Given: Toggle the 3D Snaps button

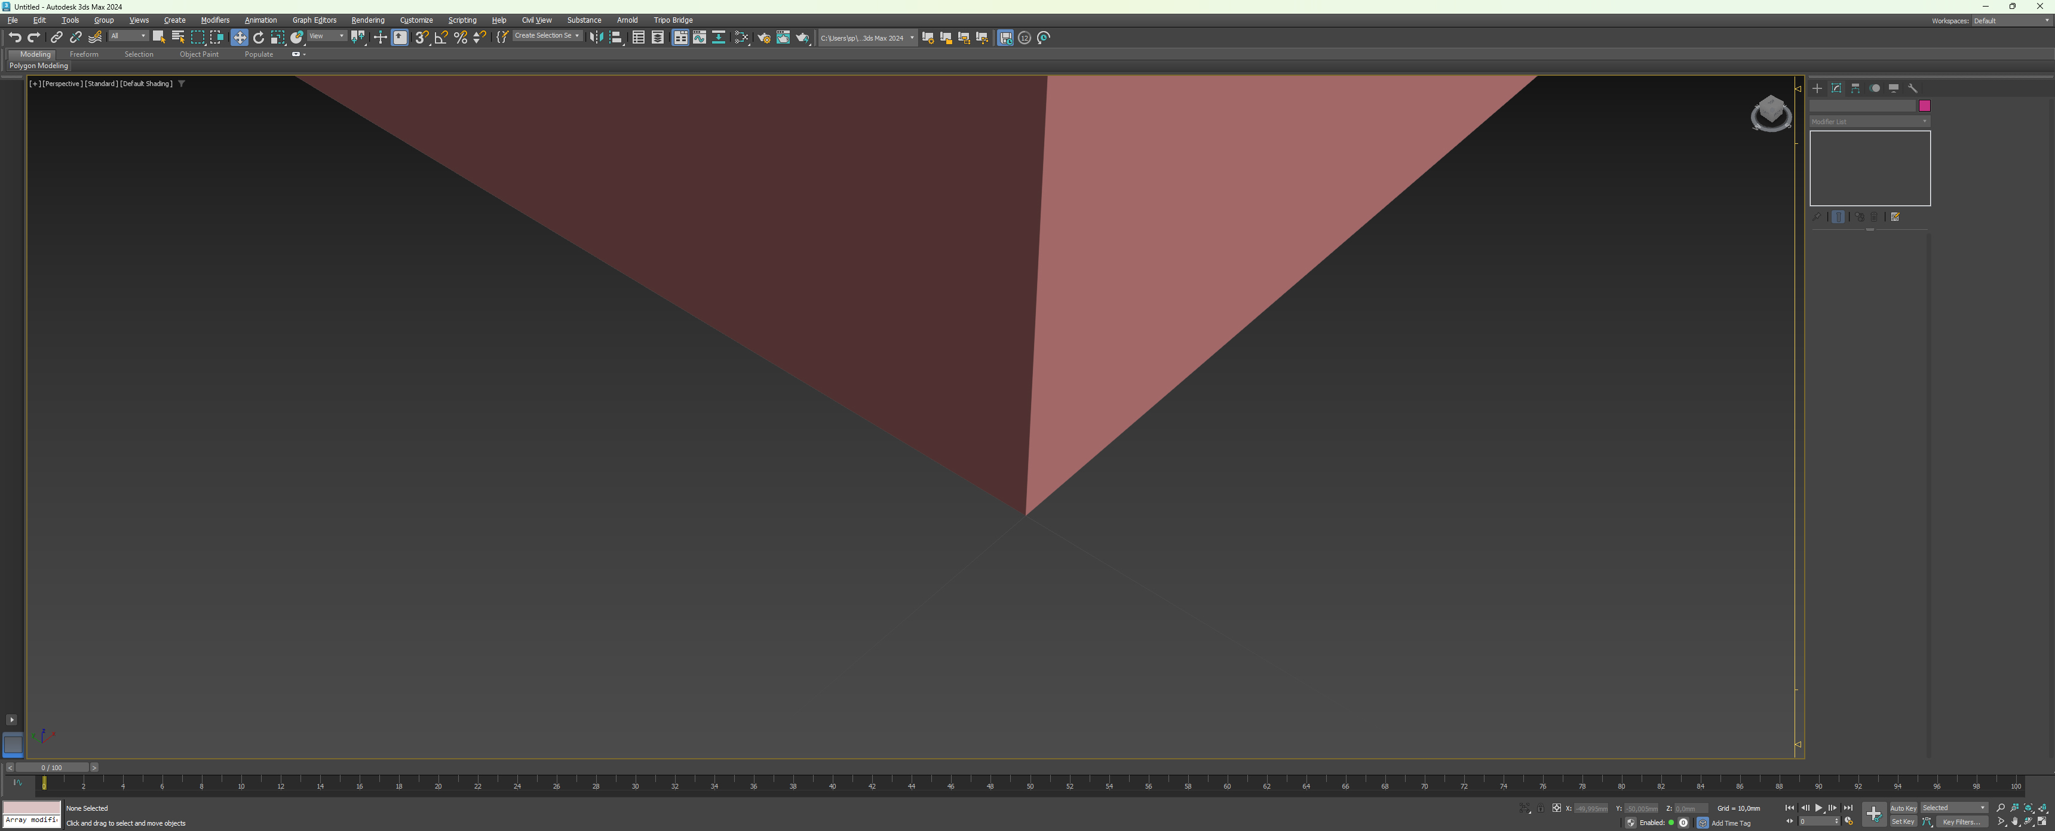Looking at the screenshot, I should coord(421,38).
